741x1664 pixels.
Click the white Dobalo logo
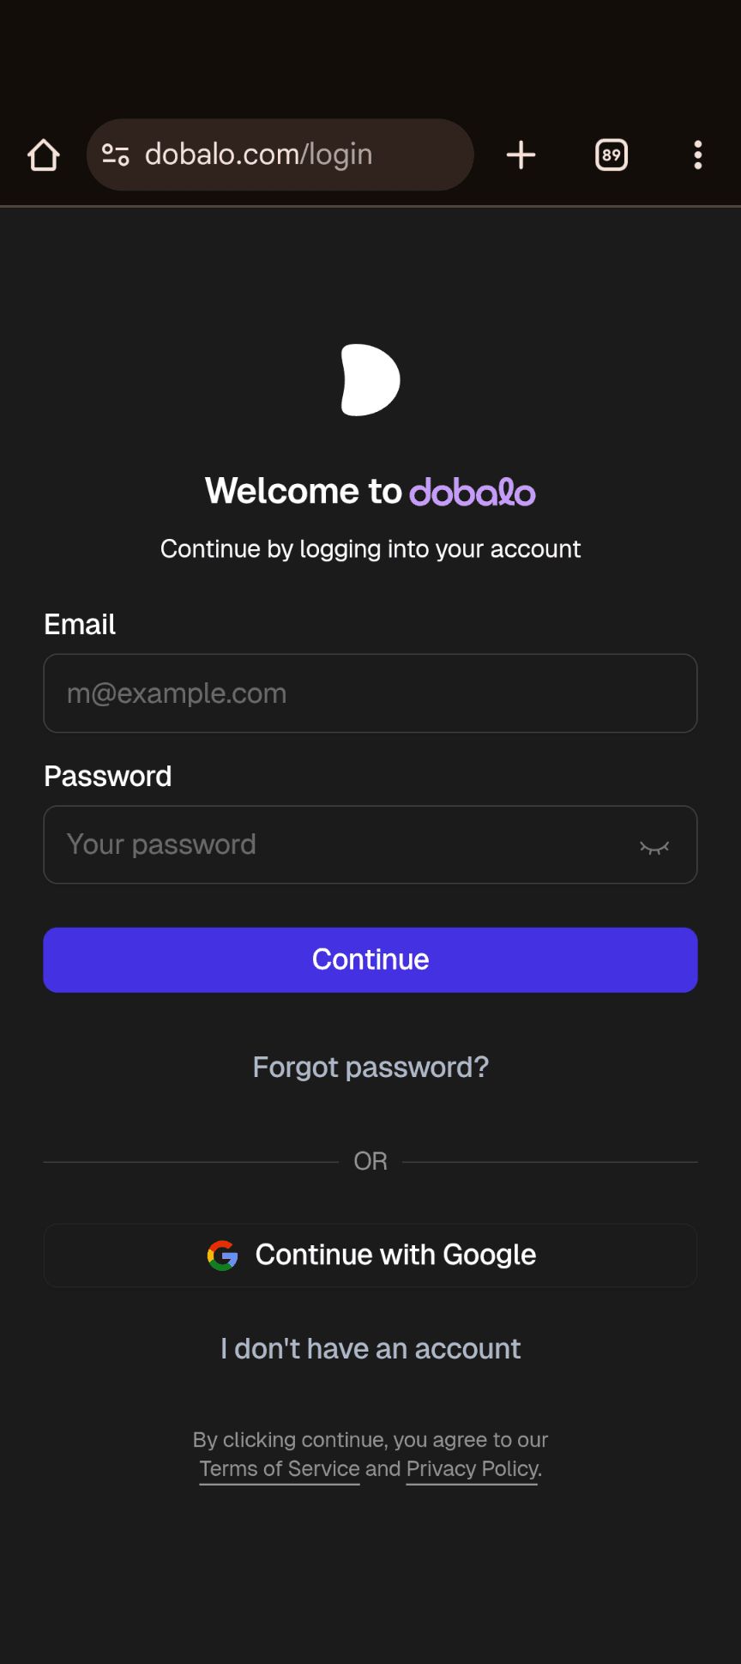[x=370, y=379]
